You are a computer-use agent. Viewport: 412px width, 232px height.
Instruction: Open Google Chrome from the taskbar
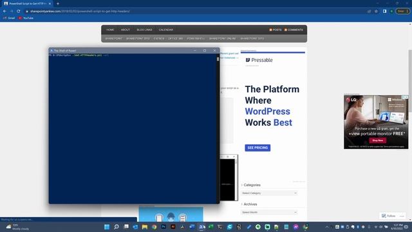tap(154, 227)
